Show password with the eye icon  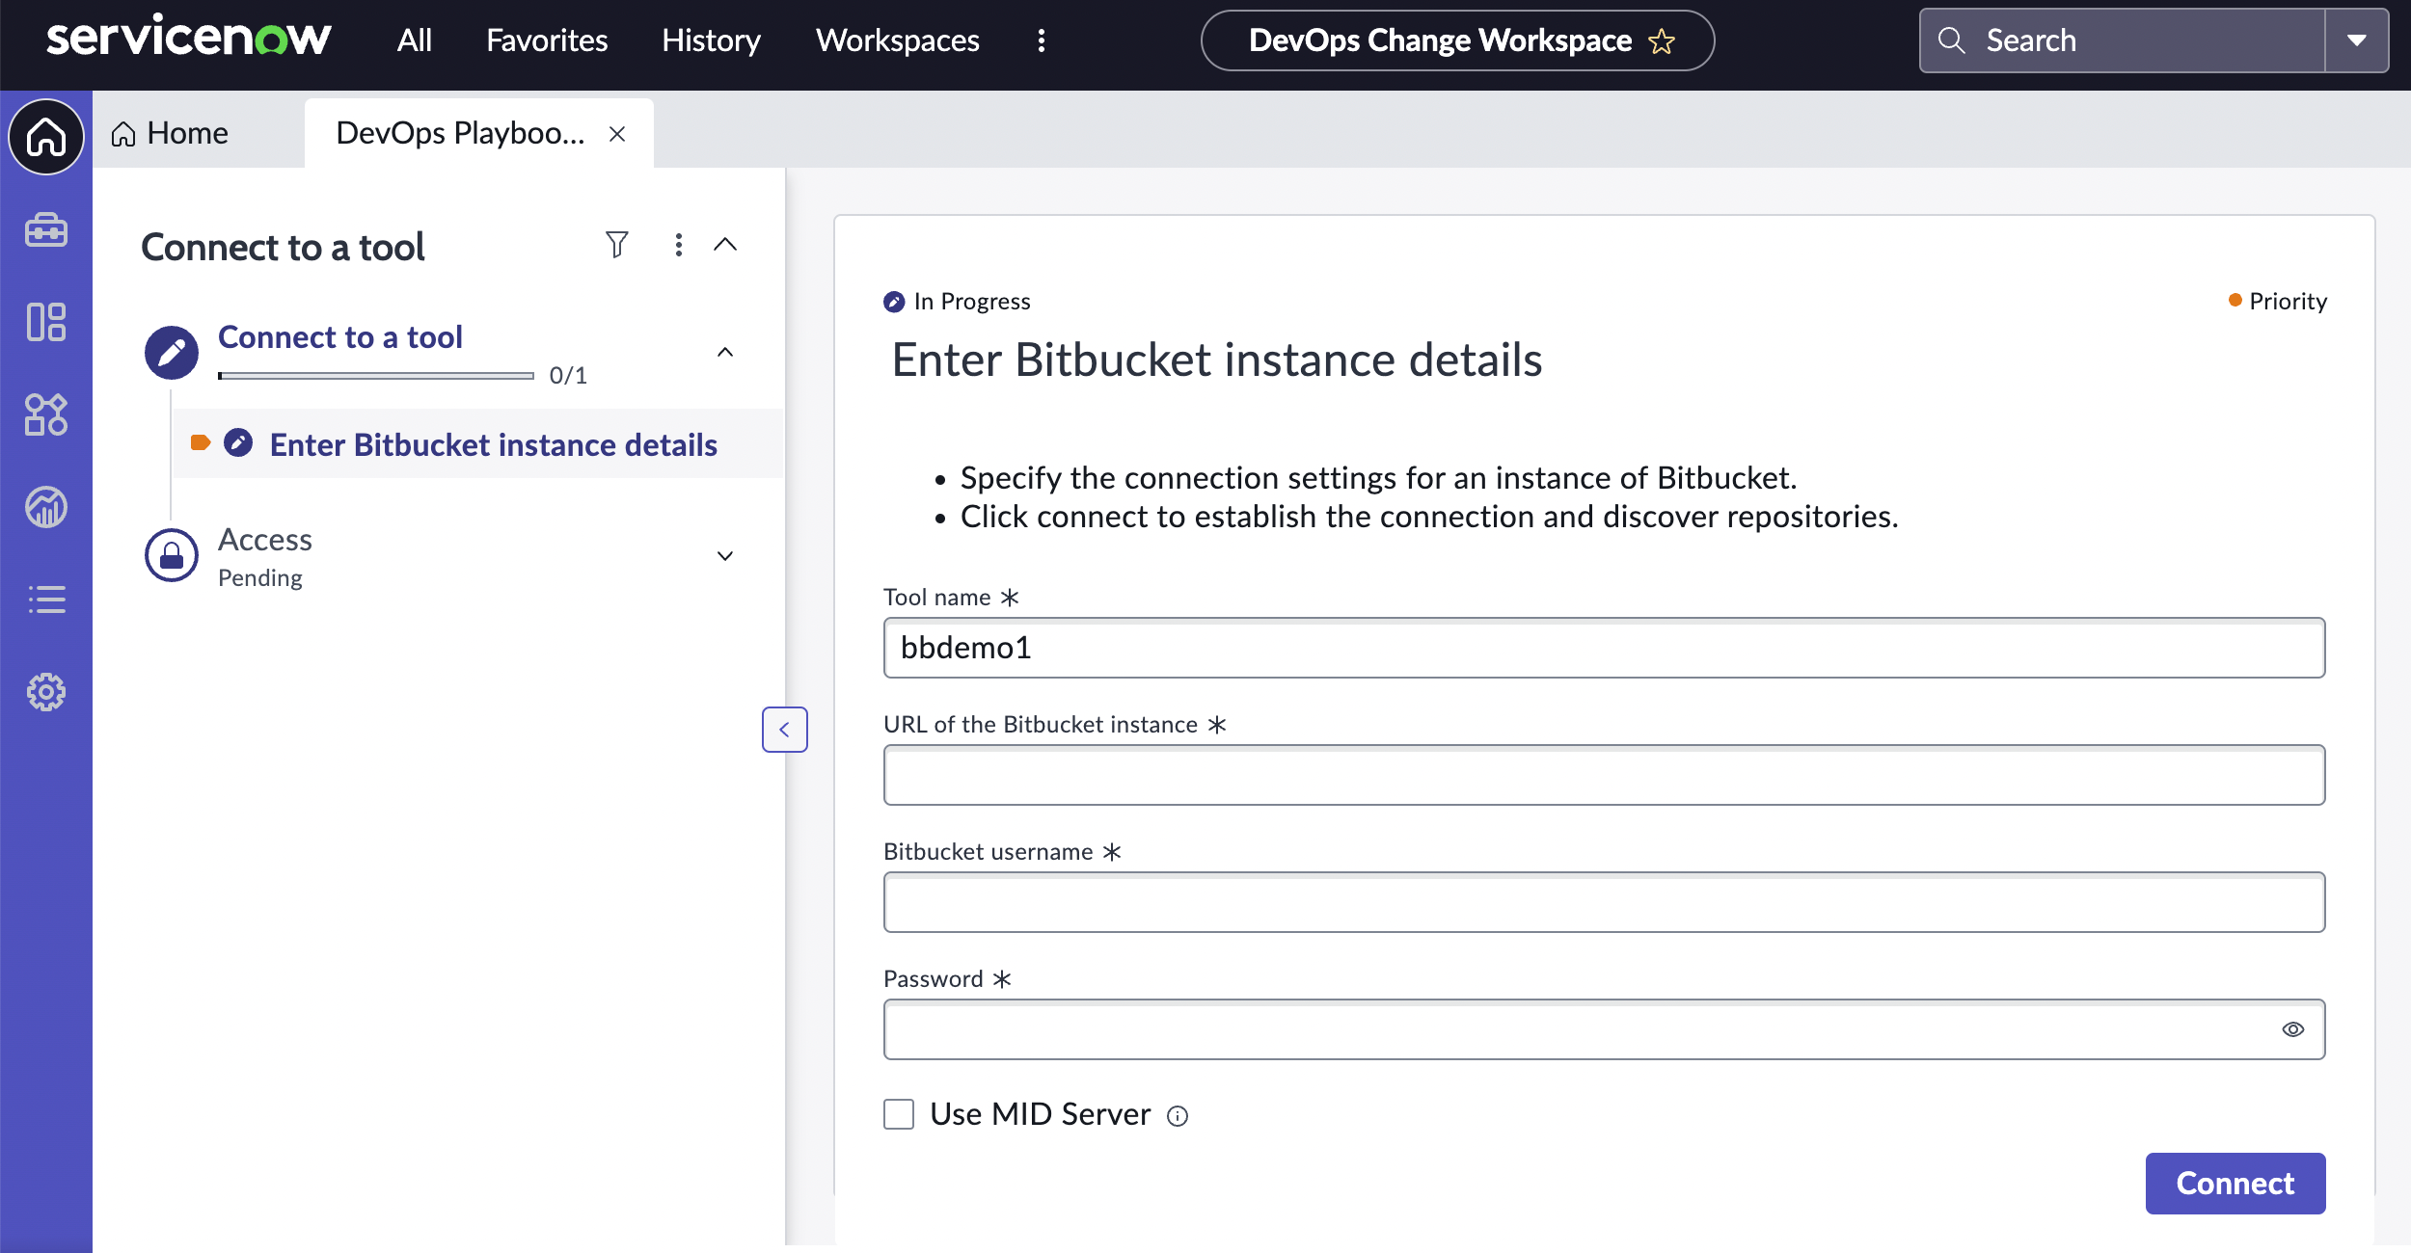tap(2293, 1029)
